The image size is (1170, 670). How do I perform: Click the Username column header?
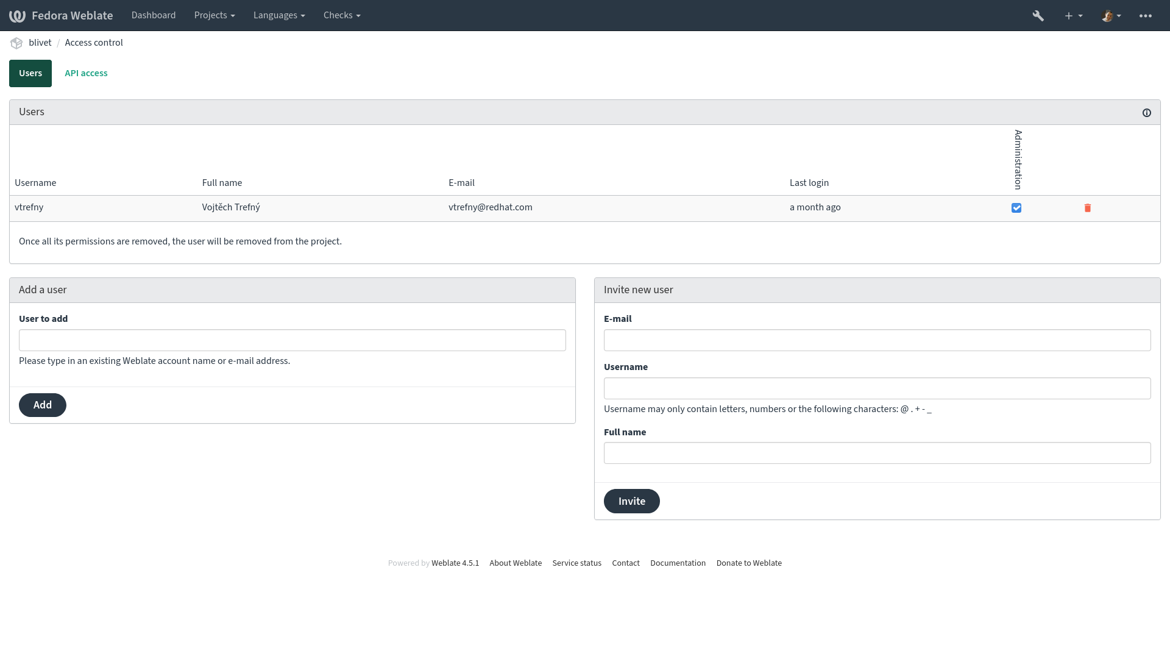[x=35, y=183]
